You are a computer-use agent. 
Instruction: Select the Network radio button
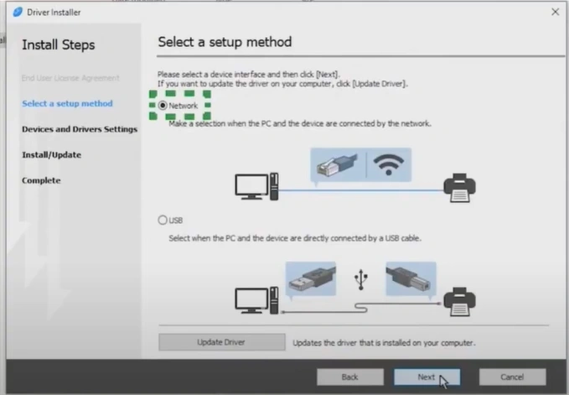[x=163, y=107]
